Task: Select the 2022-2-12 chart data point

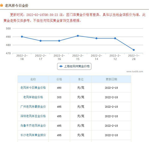Action: [x=115, y=38]
